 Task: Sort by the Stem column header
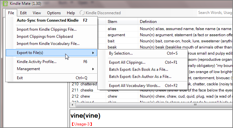pos(122,22)
